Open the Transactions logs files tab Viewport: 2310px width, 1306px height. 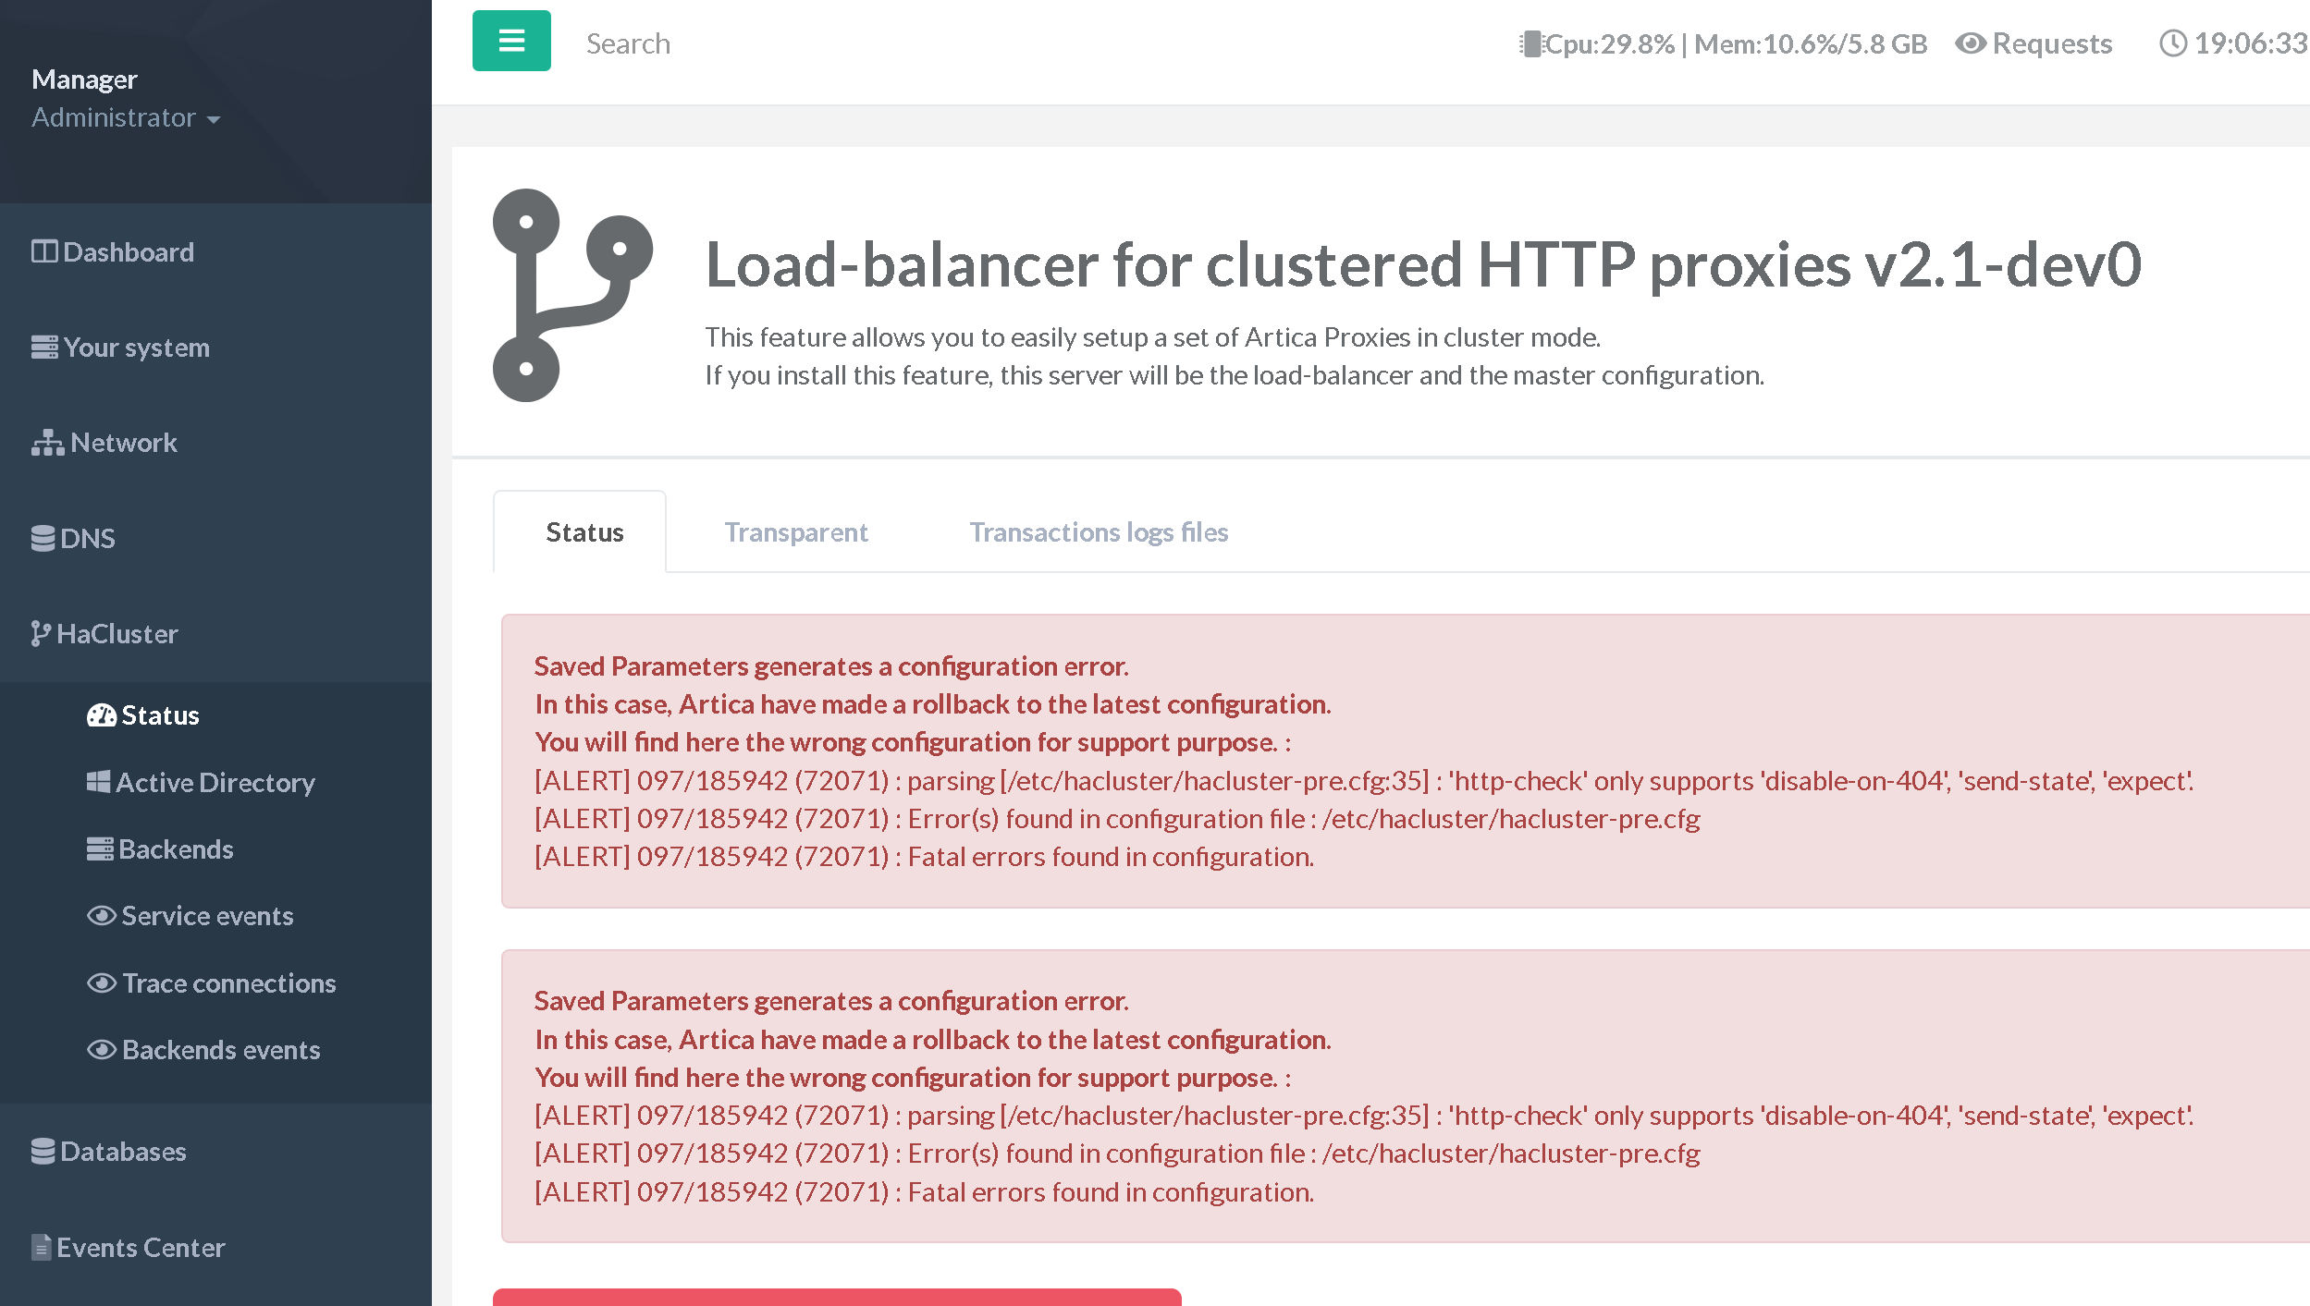pos(1098,532)
